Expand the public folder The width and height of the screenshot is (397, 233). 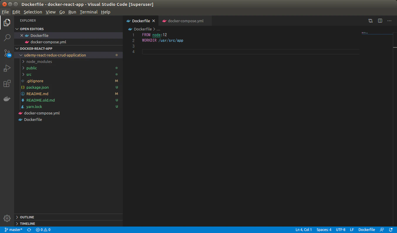[68, 68]
